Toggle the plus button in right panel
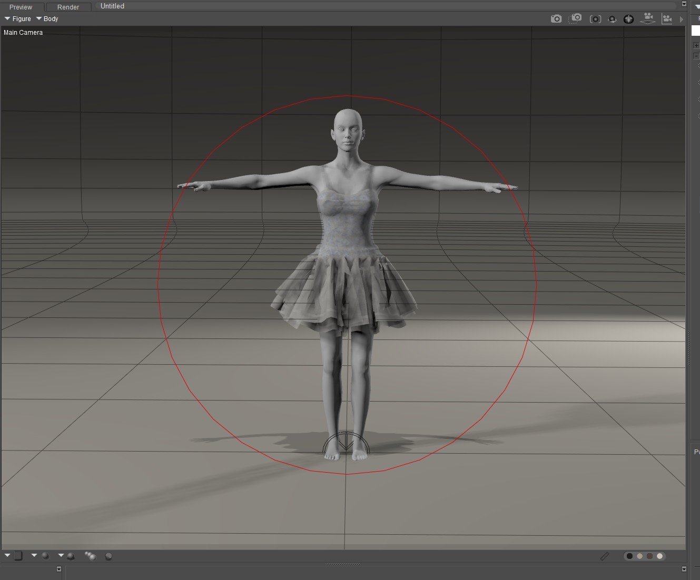 click(x=696, y=46)
